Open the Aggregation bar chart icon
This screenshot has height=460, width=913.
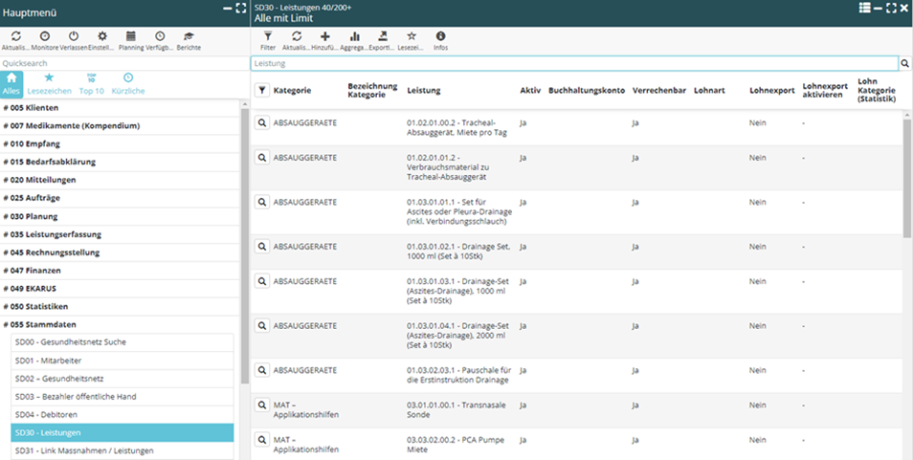[354, 37]
